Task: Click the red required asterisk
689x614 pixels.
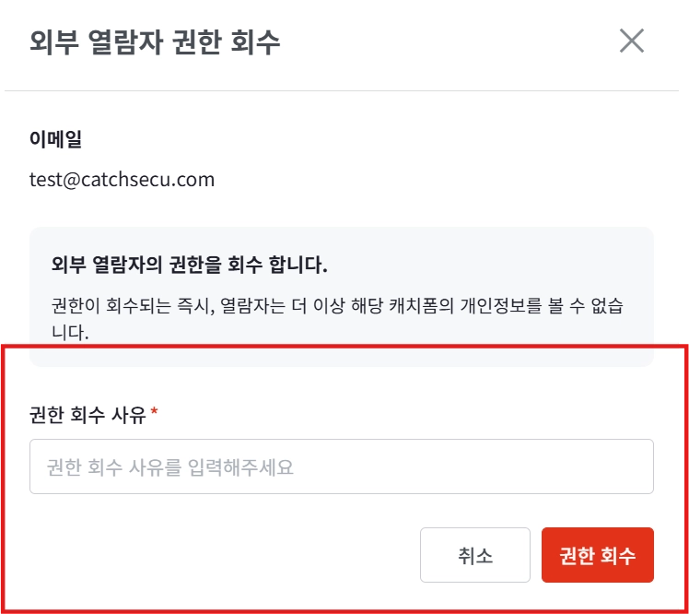Action: click(x=154, y=415)
